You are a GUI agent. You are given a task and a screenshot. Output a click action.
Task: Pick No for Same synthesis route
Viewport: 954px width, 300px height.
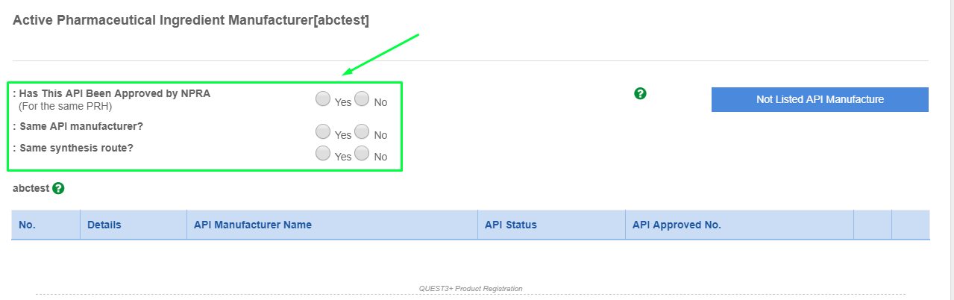(x=362, y=153)
